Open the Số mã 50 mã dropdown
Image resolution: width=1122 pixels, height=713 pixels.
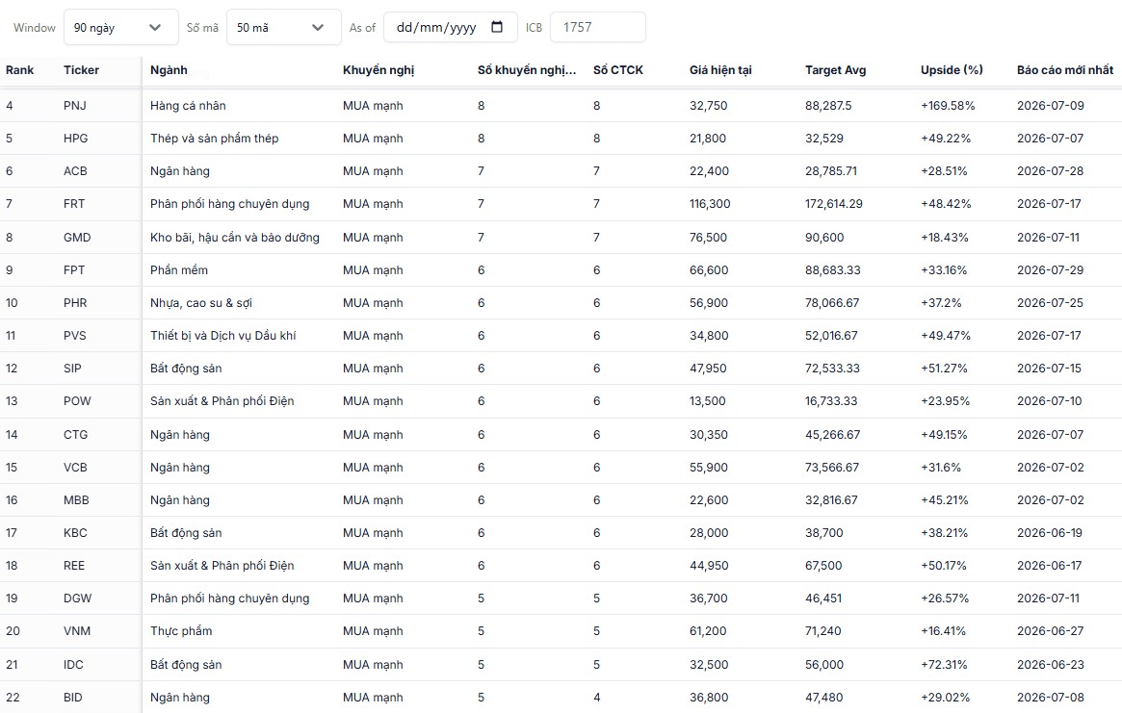pos(283,27)
